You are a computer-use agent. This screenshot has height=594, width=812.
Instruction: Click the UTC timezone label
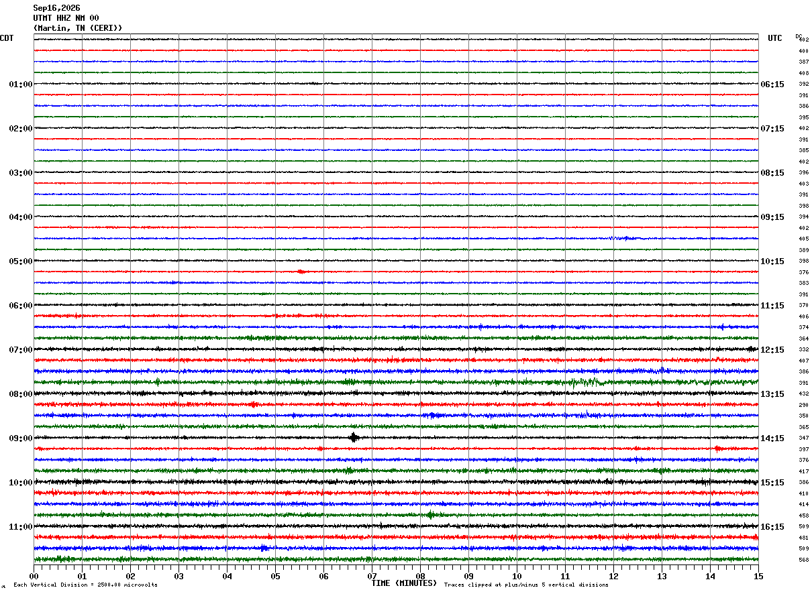click(775, 38)
